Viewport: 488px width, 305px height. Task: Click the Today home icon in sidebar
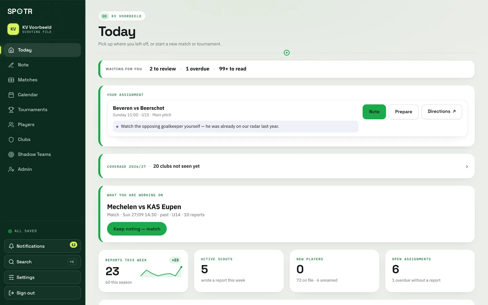click(x=11, y=50)
